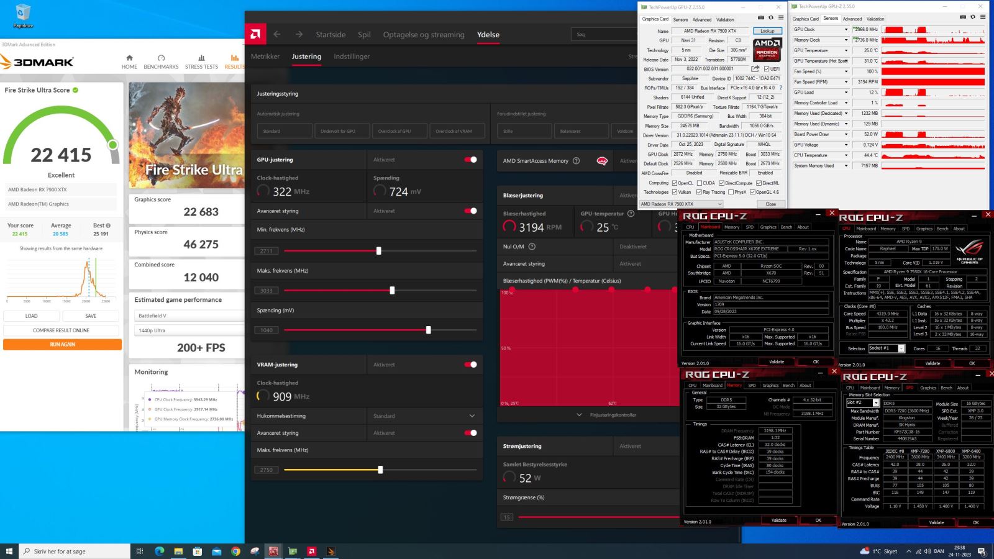
Task: Adjust Spænding (mV) slider handle
Action: 428,330
